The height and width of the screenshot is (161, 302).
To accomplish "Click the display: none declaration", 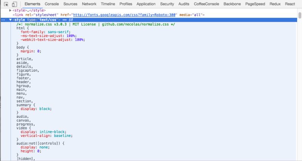I will [x=35, y=147].
